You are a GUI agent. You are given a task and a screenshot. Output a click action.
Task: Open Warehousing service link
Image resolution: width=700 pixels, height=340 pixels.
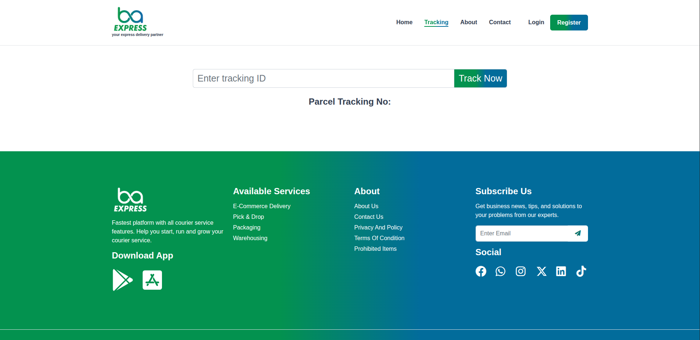(x=250, y=238)
